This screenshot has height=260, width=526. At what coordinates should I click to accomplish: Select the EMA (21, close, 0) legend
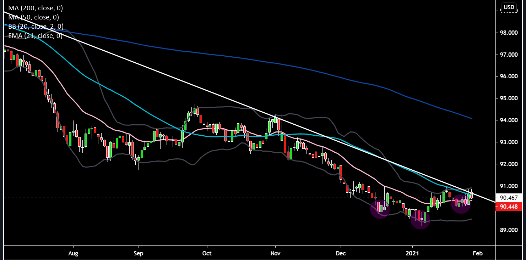coord(36,35)
